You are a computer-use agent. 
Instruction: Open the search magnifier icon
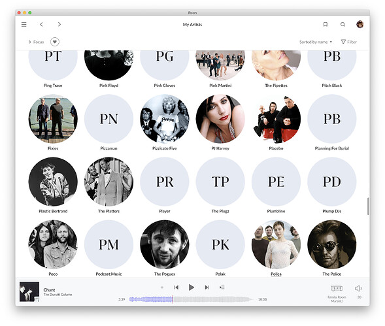[343, 24]
